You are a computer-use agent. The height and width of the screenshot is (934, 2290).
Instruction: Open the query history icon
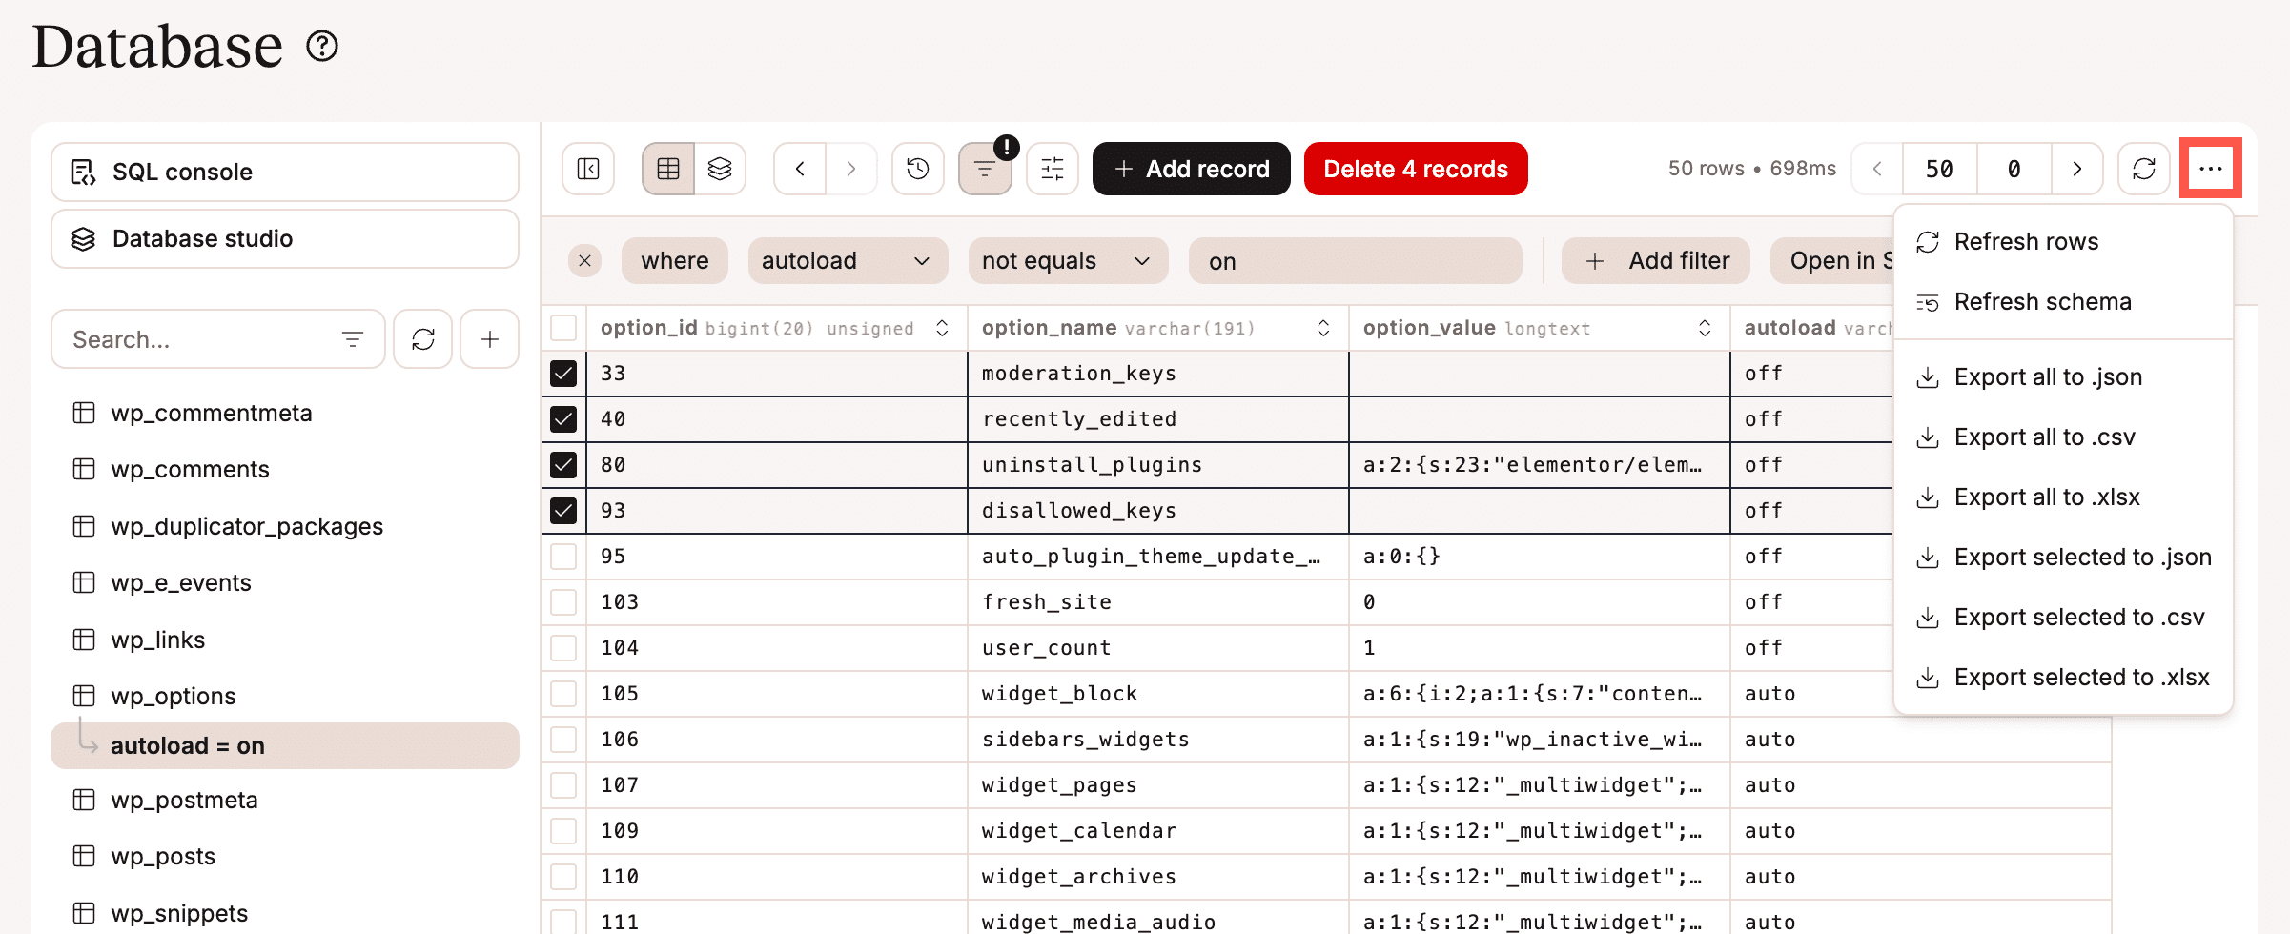(x=917, y=168)
